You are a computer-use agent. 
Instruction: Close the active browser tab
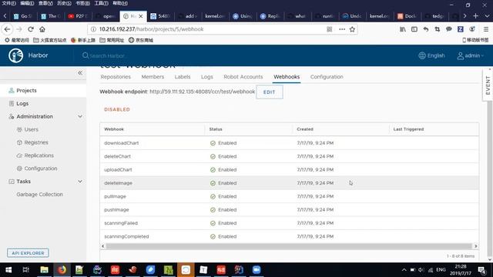point(141,16)
